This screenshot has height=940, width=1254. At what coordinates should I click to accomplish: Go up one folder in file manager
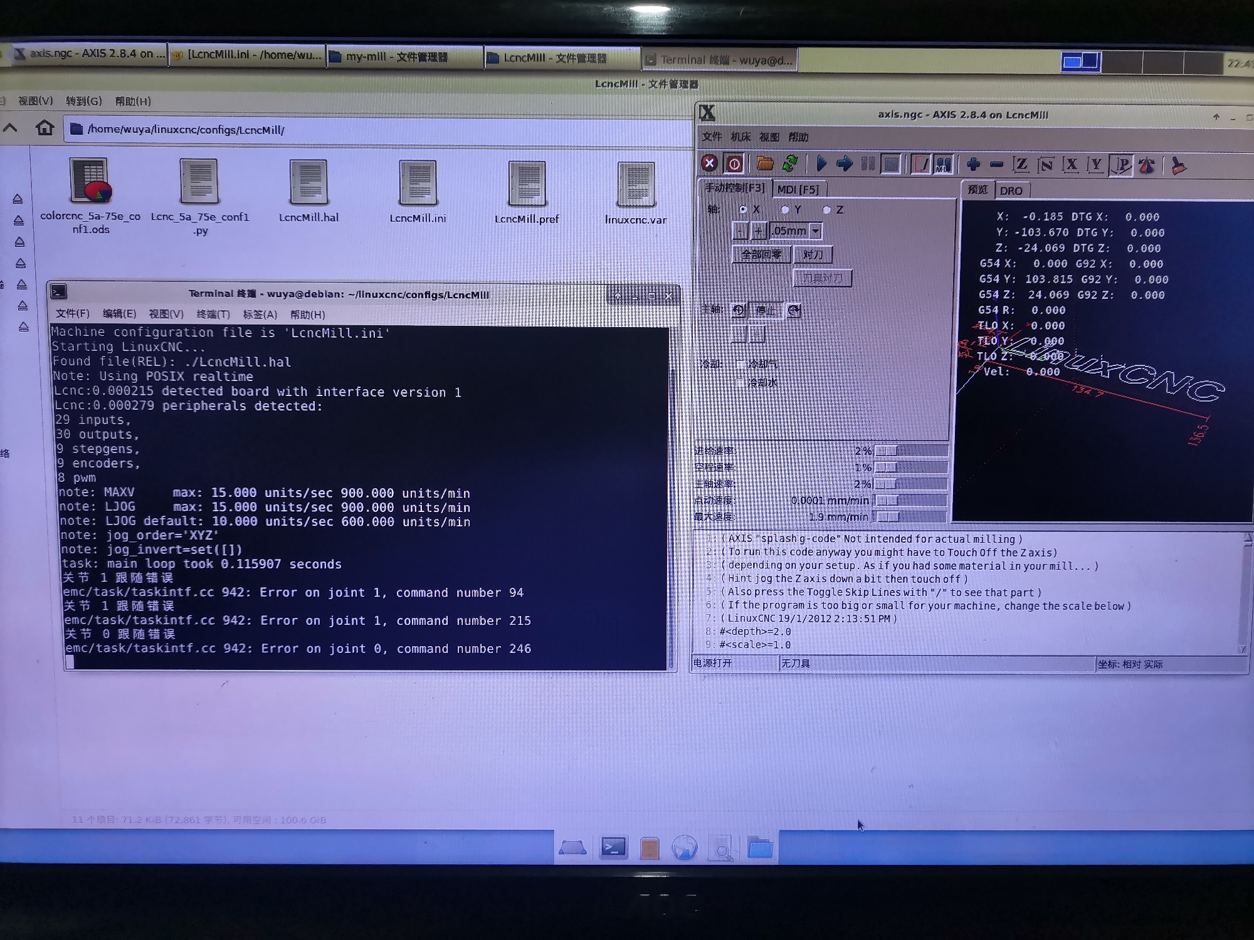click(x=10, y=128)
